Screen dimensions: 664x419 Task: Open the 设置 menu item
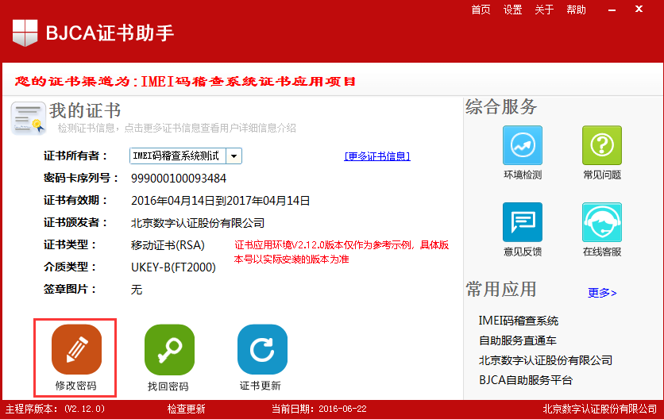512,10
